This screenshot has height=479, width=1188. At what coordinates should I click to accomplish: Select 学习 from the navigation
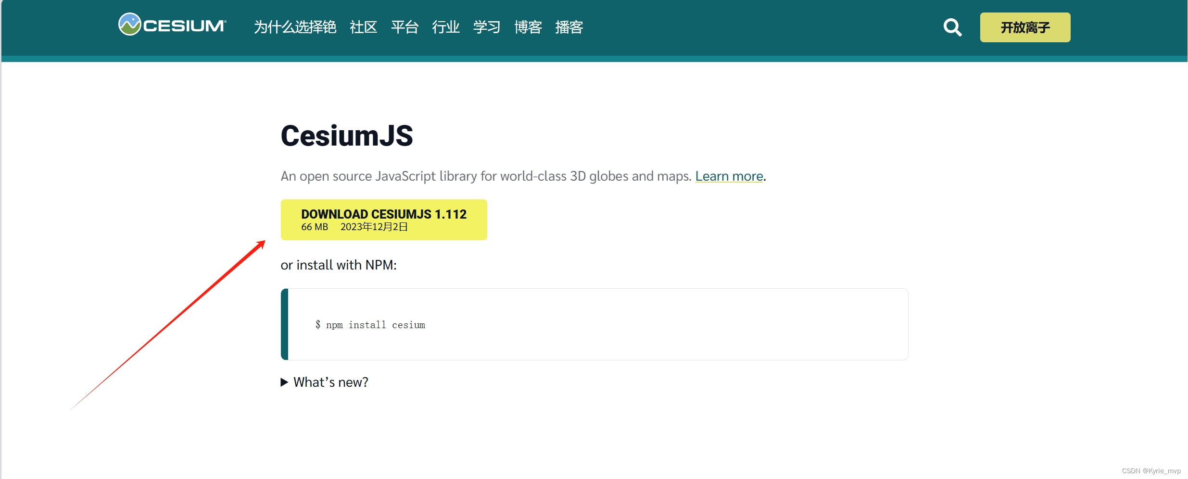point(486,27)
